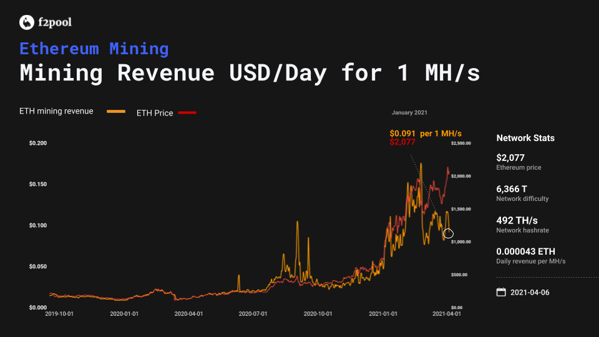
Task: Click the red '$2,077' chart annotation
Action: click(402, 142)
